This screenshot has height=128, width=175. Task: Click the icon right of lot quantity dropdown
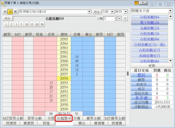[x=125, y=19]
